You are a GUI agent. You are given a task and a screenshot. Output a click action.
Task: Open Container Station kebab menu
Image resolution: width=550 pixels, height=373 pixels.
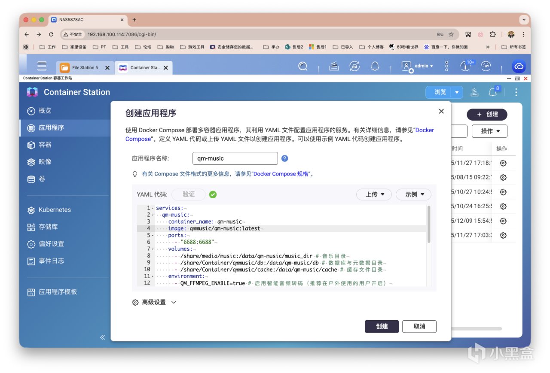click(516, 92)
